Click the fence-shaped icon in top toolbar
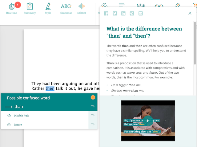The image size is (197, 147). tap(140, 6)
